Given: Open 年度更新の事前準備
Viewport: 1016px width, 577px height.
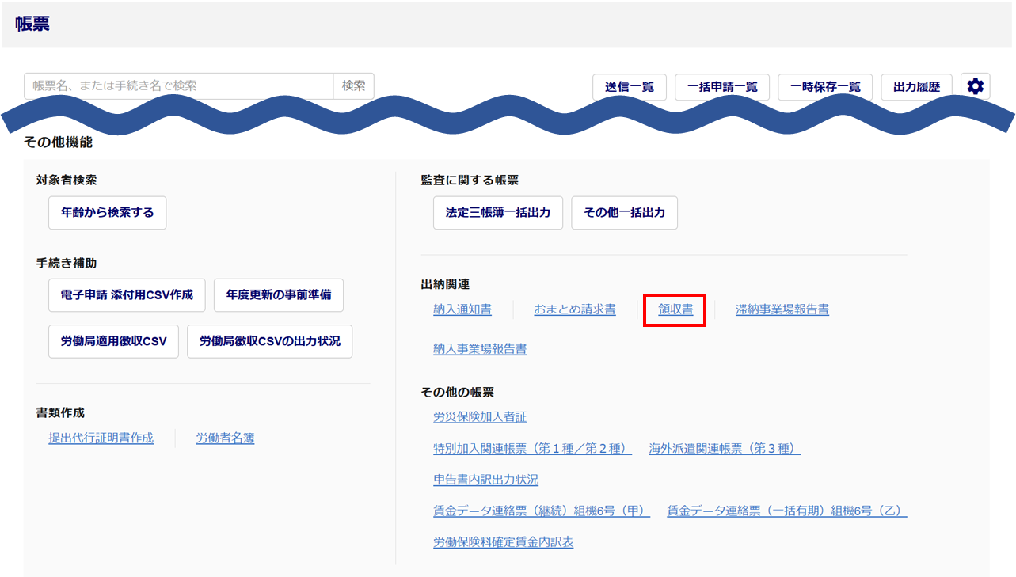Looking at the screenshot, I should (279, 295).
